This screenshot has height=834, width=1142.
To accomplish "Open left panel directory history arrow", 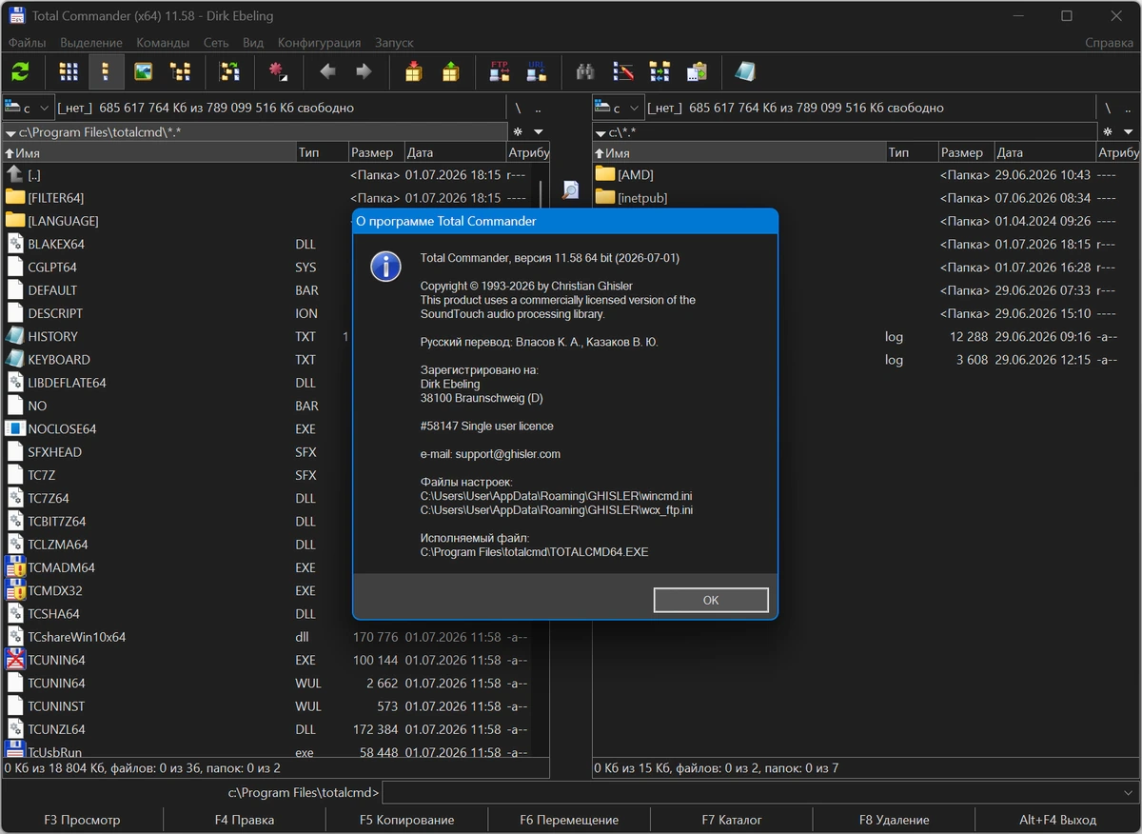I will coord(539,131).
